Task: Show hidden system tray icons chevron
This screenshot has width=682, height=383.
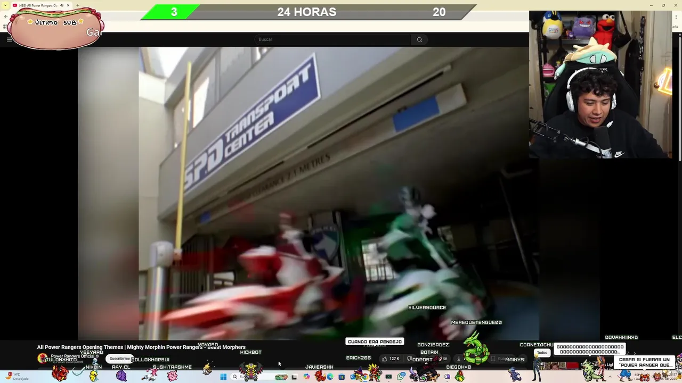Action: (x=610, y=377)
